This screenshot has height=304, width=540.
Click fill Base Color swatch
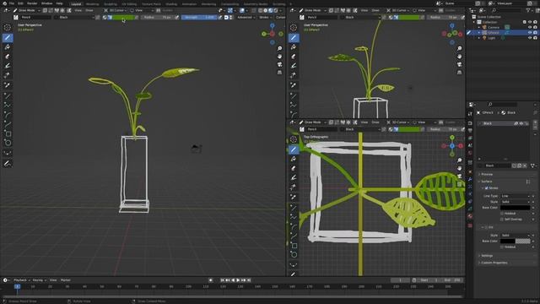coord(516,241)
